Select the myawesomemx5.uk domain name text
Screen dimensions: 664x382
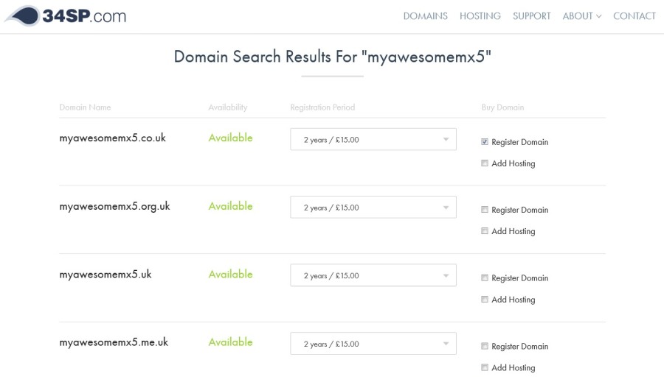105,275
